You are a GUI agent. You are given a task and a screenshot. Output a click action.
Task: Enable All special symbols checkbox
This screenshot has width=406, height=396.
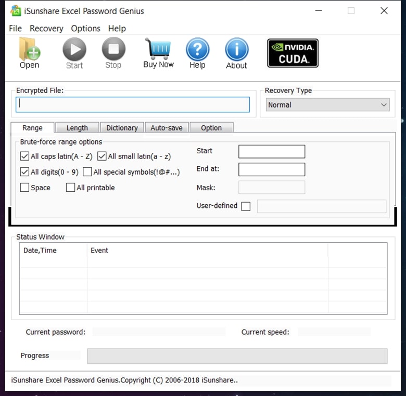pyautogui.click(x=87, y=172)
